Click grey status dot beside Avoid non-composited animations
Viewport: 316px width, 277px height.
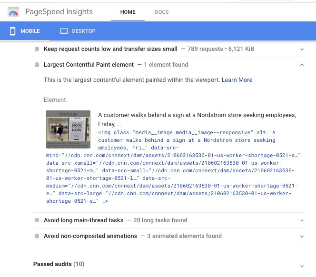pos(37,236)
